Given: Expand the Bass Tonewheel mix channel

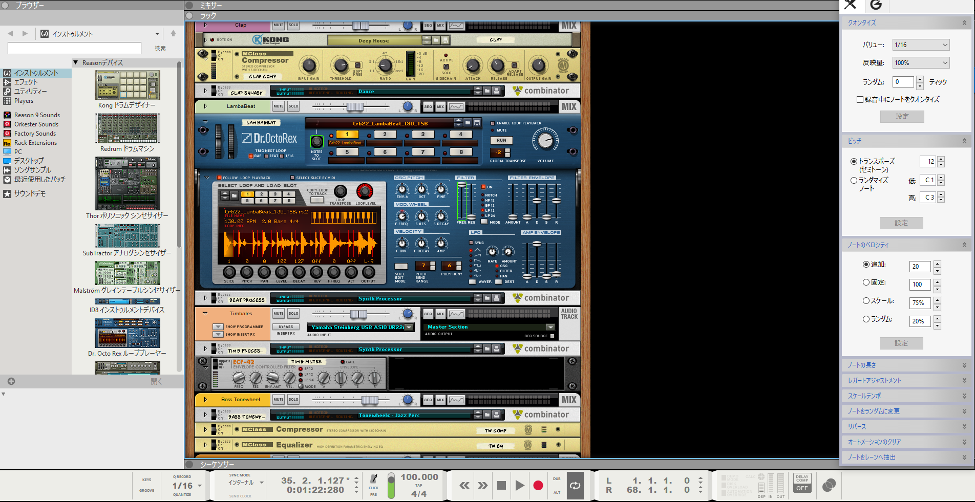Looking at the screenshot, I should (x=205, y=399).
